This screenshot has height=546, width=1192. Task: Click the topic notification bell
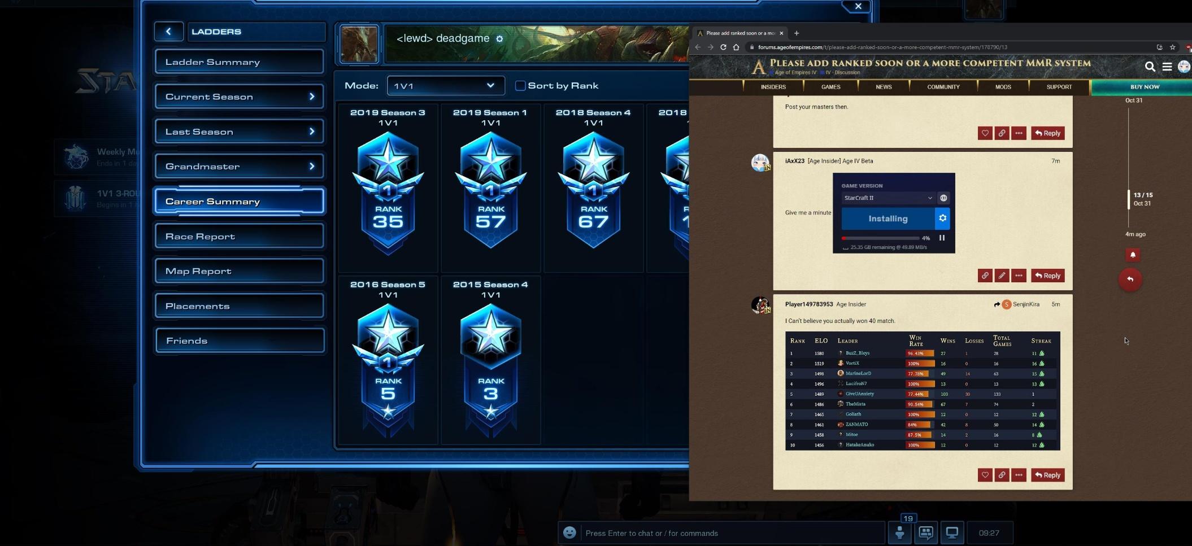[1133, 255]
